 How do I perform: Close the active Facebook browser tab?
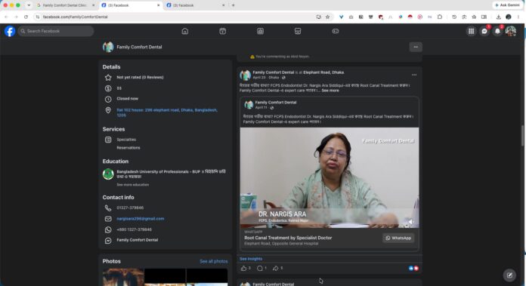159,5
